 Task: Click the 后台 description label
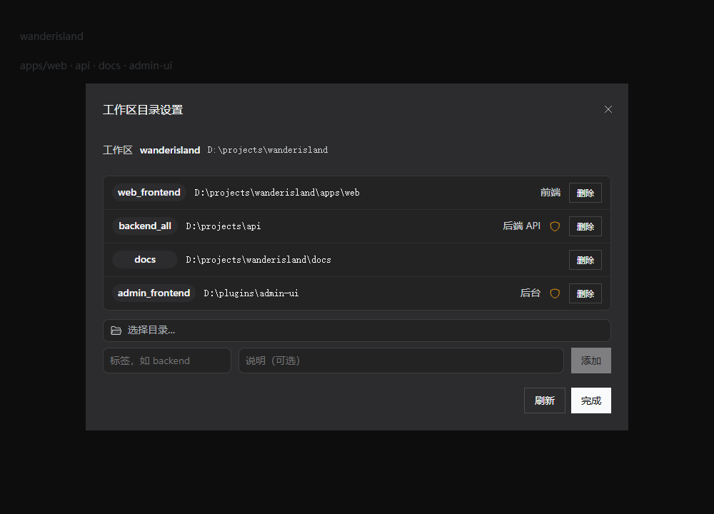click(x=530, y=293)
